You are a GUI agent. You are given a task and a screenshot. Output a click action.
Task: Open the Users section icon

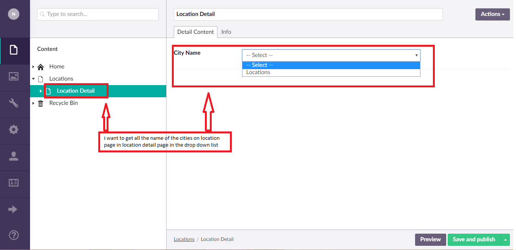[x=14, y=156]
